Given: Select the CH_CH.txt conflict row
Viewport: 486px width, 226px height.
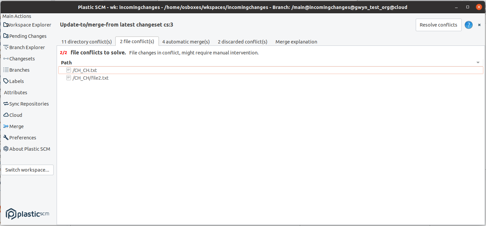Looking at the screenshot, I should 85,70.
